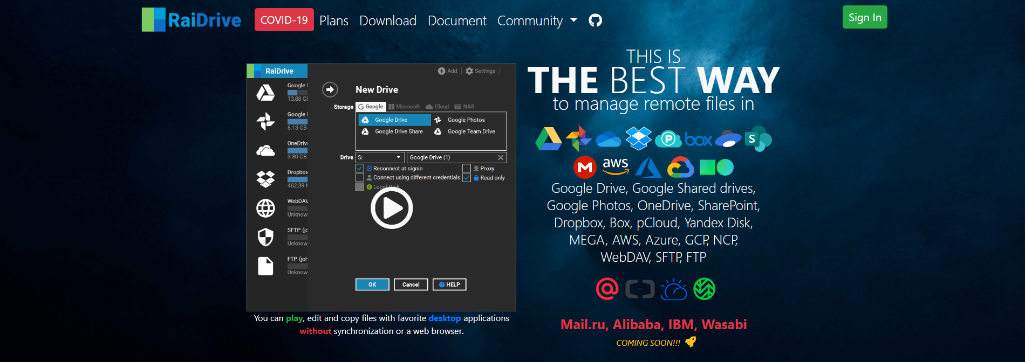Image resolution: width=1025 pixels, height=362 pixels.
Task: Select Dropbox icon in app sidebar
Action: [265, 179]
